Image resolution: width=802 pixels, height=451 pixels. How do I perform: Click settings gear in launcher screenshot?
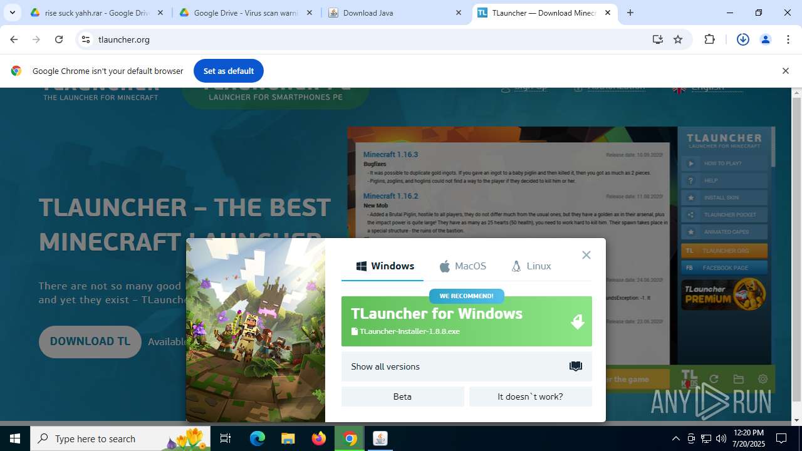click(x=763, y=379)
